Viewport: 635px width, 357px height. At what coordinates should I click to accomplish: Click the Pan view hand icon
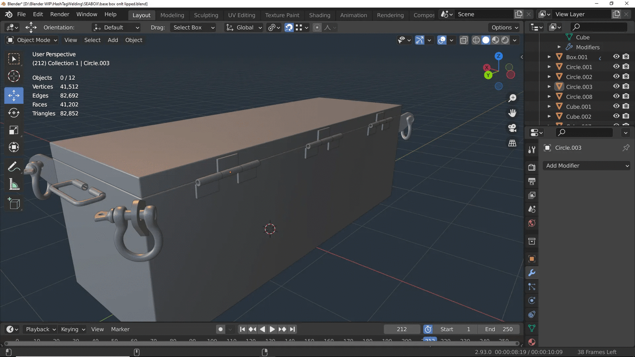pos(512,113)
